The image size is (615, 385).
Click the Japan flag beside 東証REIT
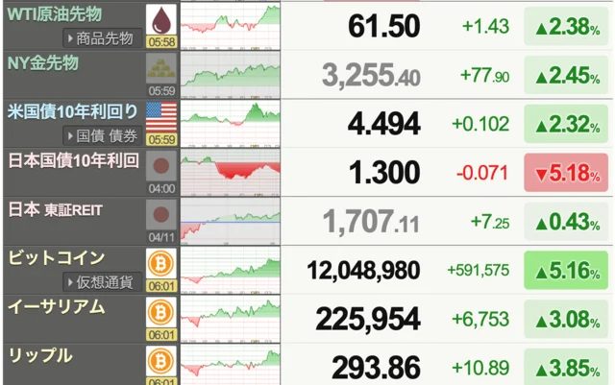coord(160,215)
